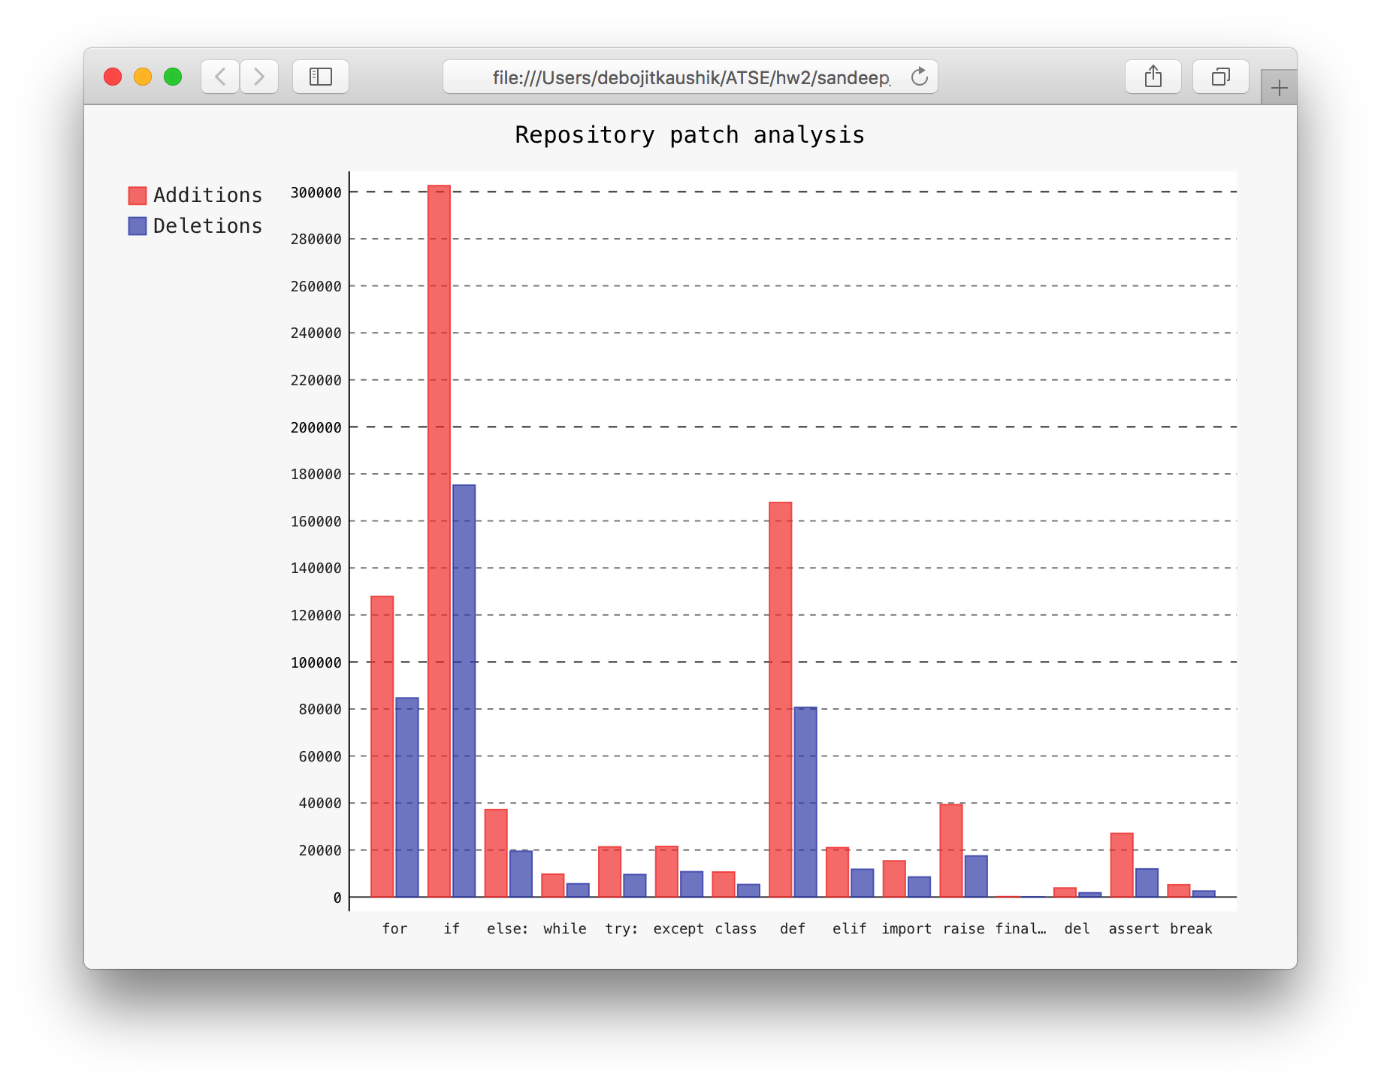Image resolution: width=1381 pixels, height=1089 pixels.
Task: Click the Deletions legend label
Action: [x=207, y=226]
